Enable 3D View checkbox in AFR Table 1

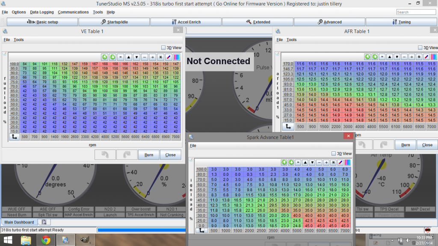tap(420, 48)
